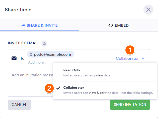Click the orange step 1 badge
The height and width of the screenshot is (118, 158).
pos(130,50)
